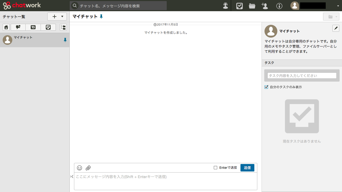Click the search magnifier icon
Image resolution: width=342 pixels, height=192 pixels.
tap(75, 6)
